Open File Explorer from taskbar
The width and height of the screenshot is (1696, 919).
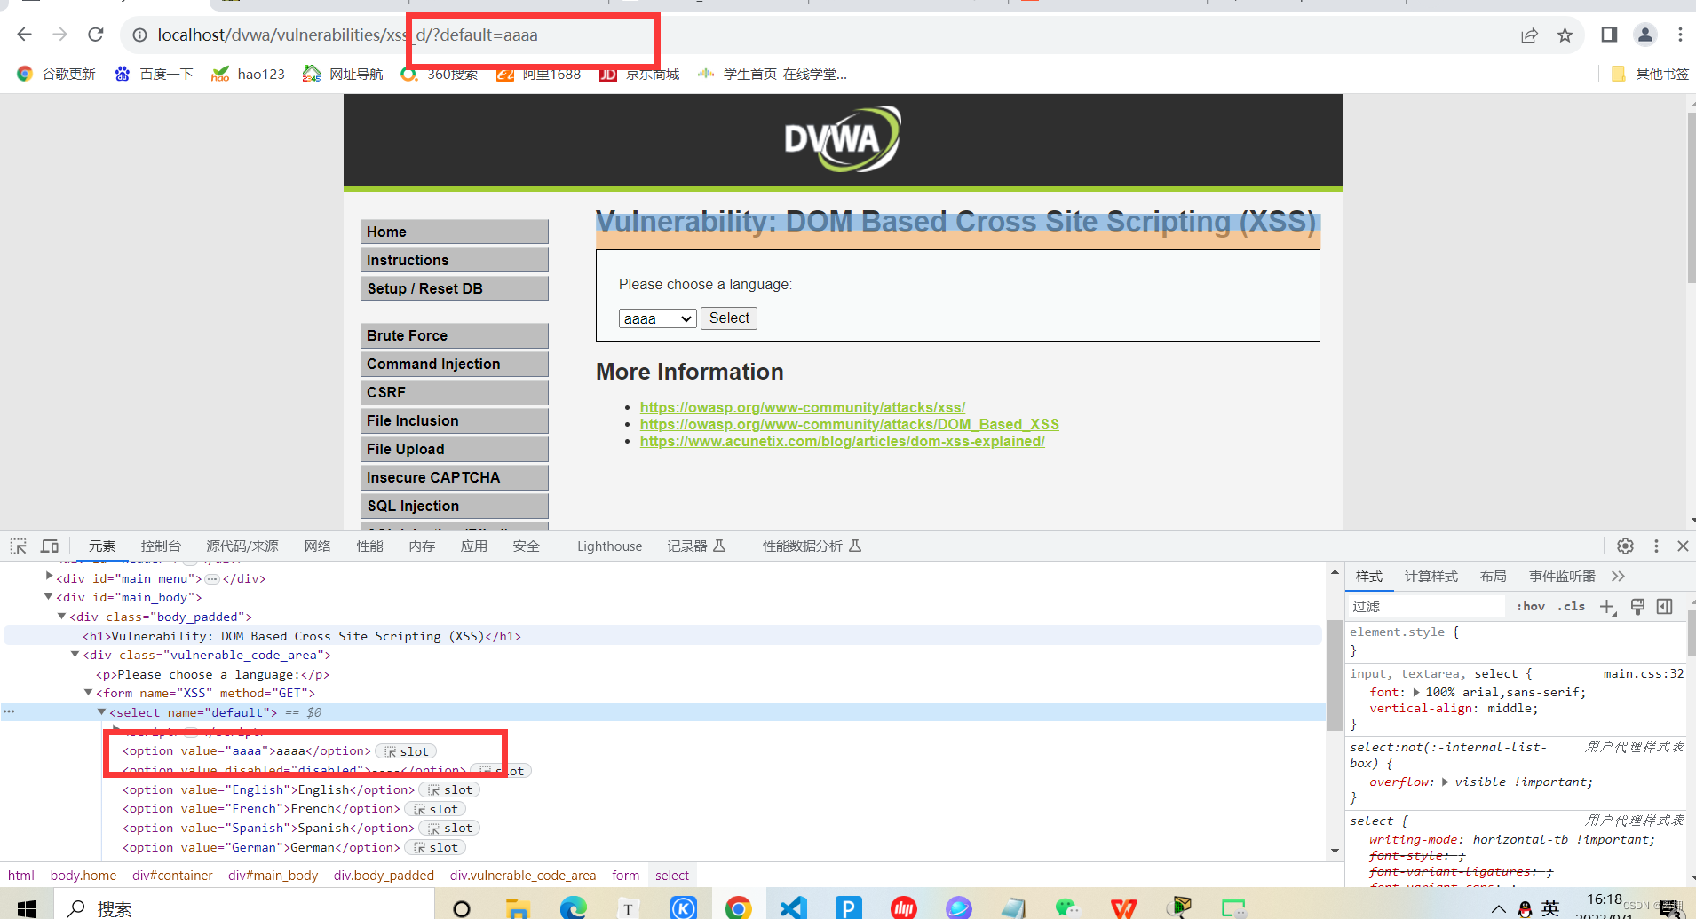(518, 907)
